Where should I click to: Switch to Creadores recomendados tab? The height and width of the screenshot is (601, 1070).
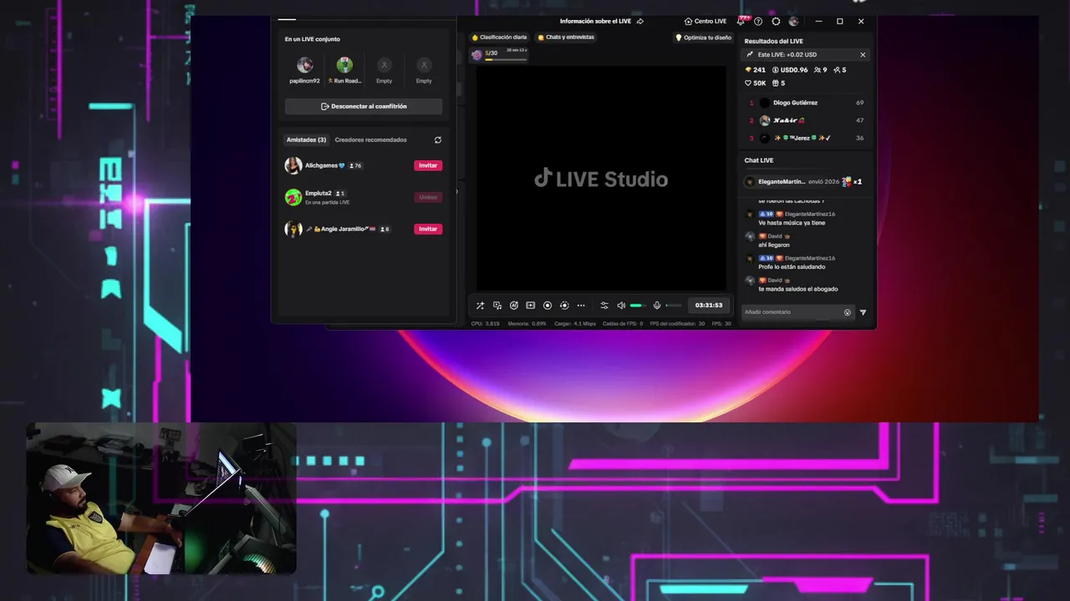tap(370, 140)
